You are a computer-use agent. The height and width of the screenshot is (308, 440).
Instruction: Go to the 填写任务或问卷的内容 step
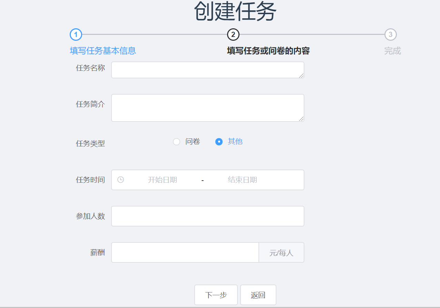268,51
